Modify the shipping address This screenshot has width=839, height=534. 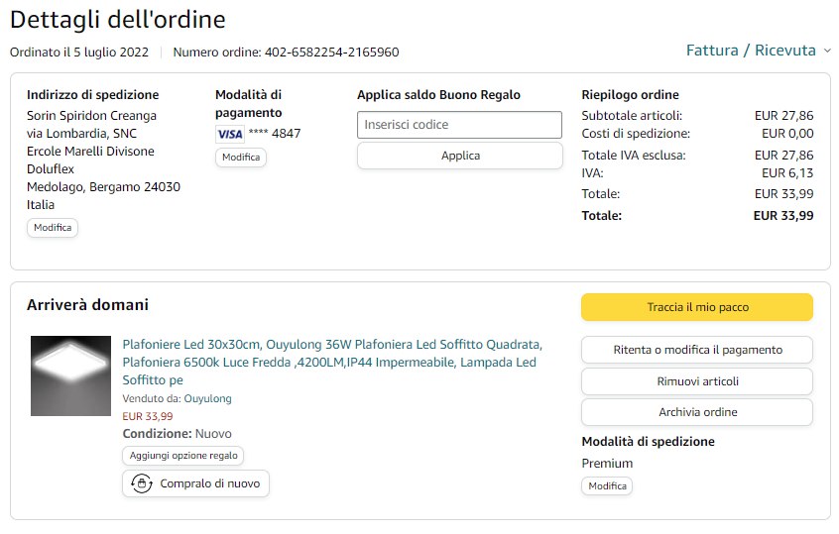point(53,228)
